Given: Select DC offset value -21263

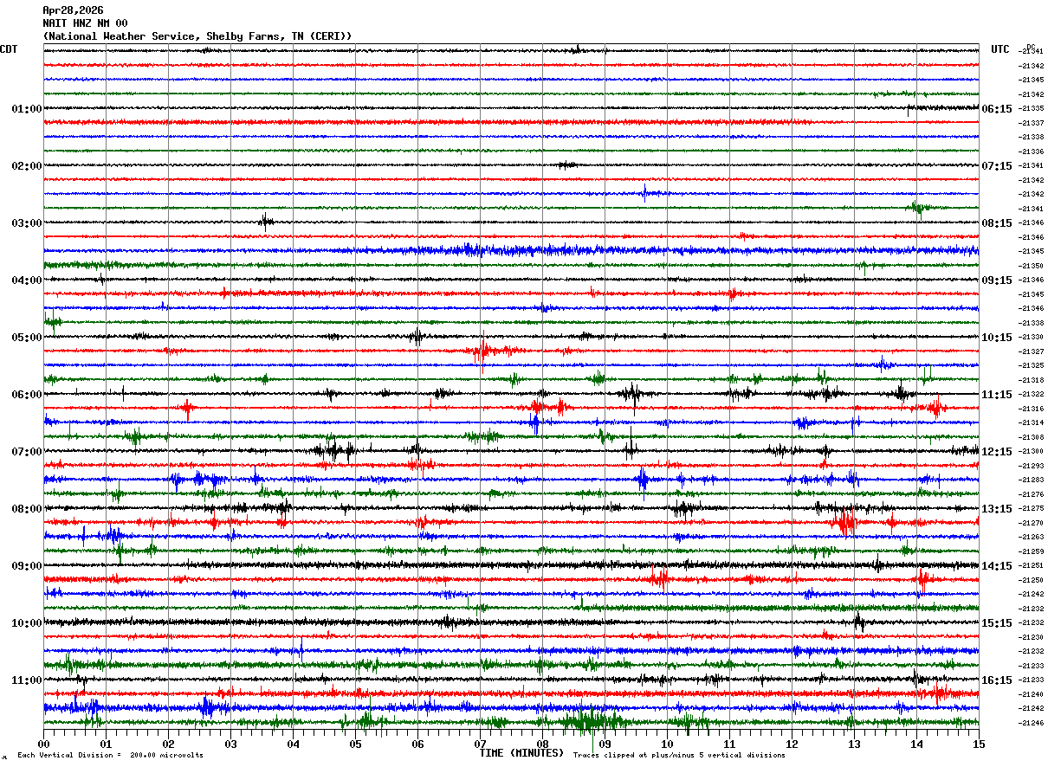Looking at the screenshot, I should point(1032,538).
